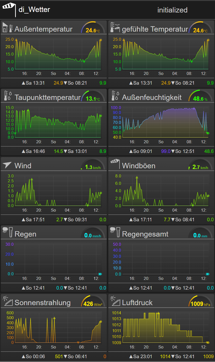Click the Außentemperatur 24.6 °C gauge
Viewport: 215px width, 362px height.
[93, 28]
